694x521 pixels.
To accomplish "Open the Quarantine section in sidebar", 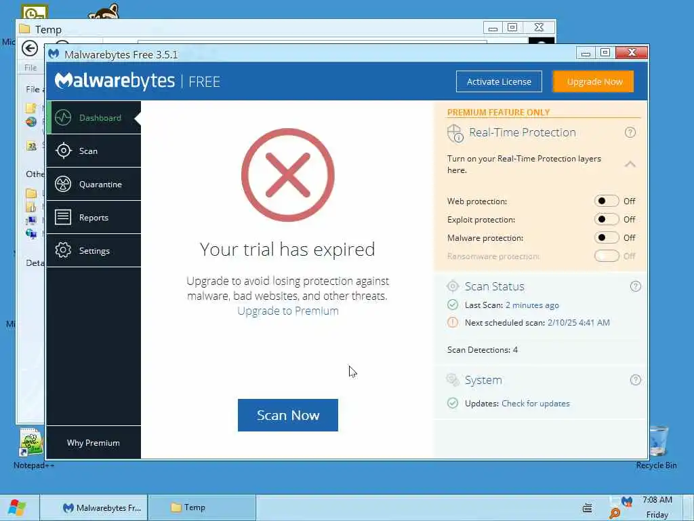I will [x=94, y=184].
